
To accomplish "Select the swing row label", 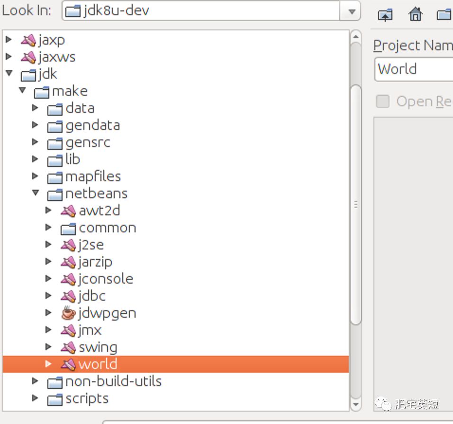I will (x=98, y=348).
